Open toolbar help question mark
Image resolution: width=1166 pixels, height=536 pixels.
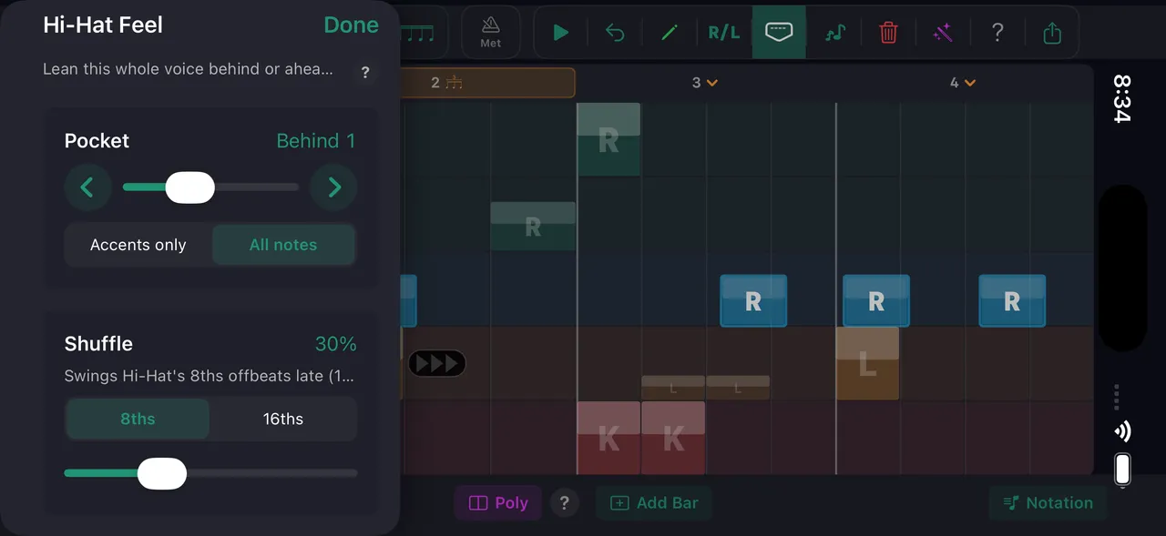[x=997, y=33]
